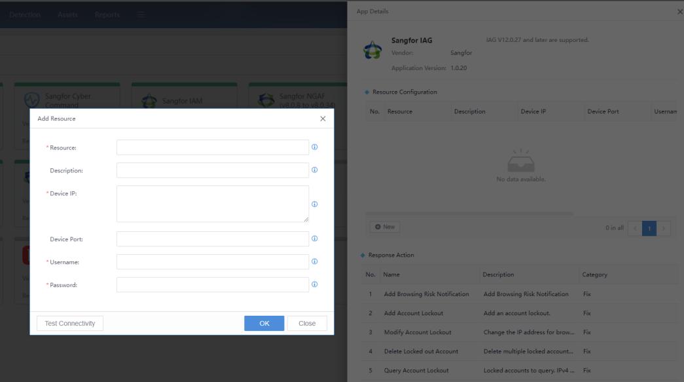The image size is (684, 382).
Task: Select page 1 in resource pagination
Action: point(649,228)
